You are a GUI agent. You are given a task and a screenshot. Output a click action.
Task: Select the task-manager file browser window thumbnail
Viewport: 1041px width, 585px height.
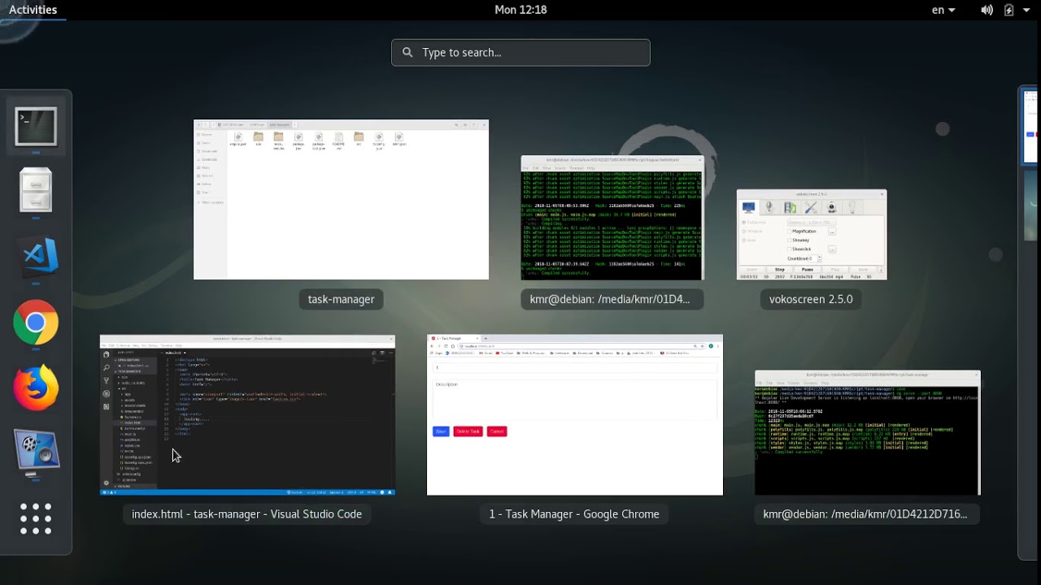click(341, 200)
